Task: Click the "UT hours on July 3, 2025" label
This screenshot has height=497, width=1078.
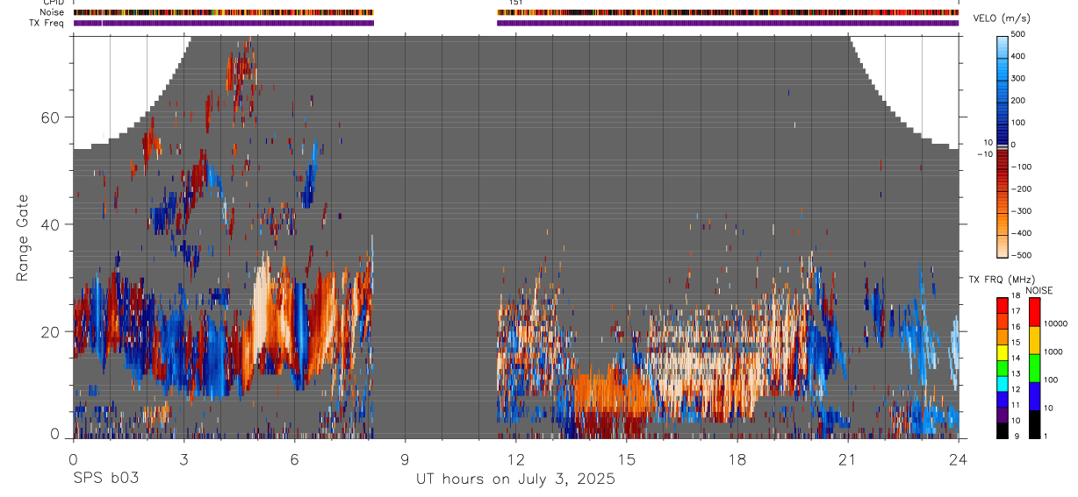Action: (x=515, y=479)
